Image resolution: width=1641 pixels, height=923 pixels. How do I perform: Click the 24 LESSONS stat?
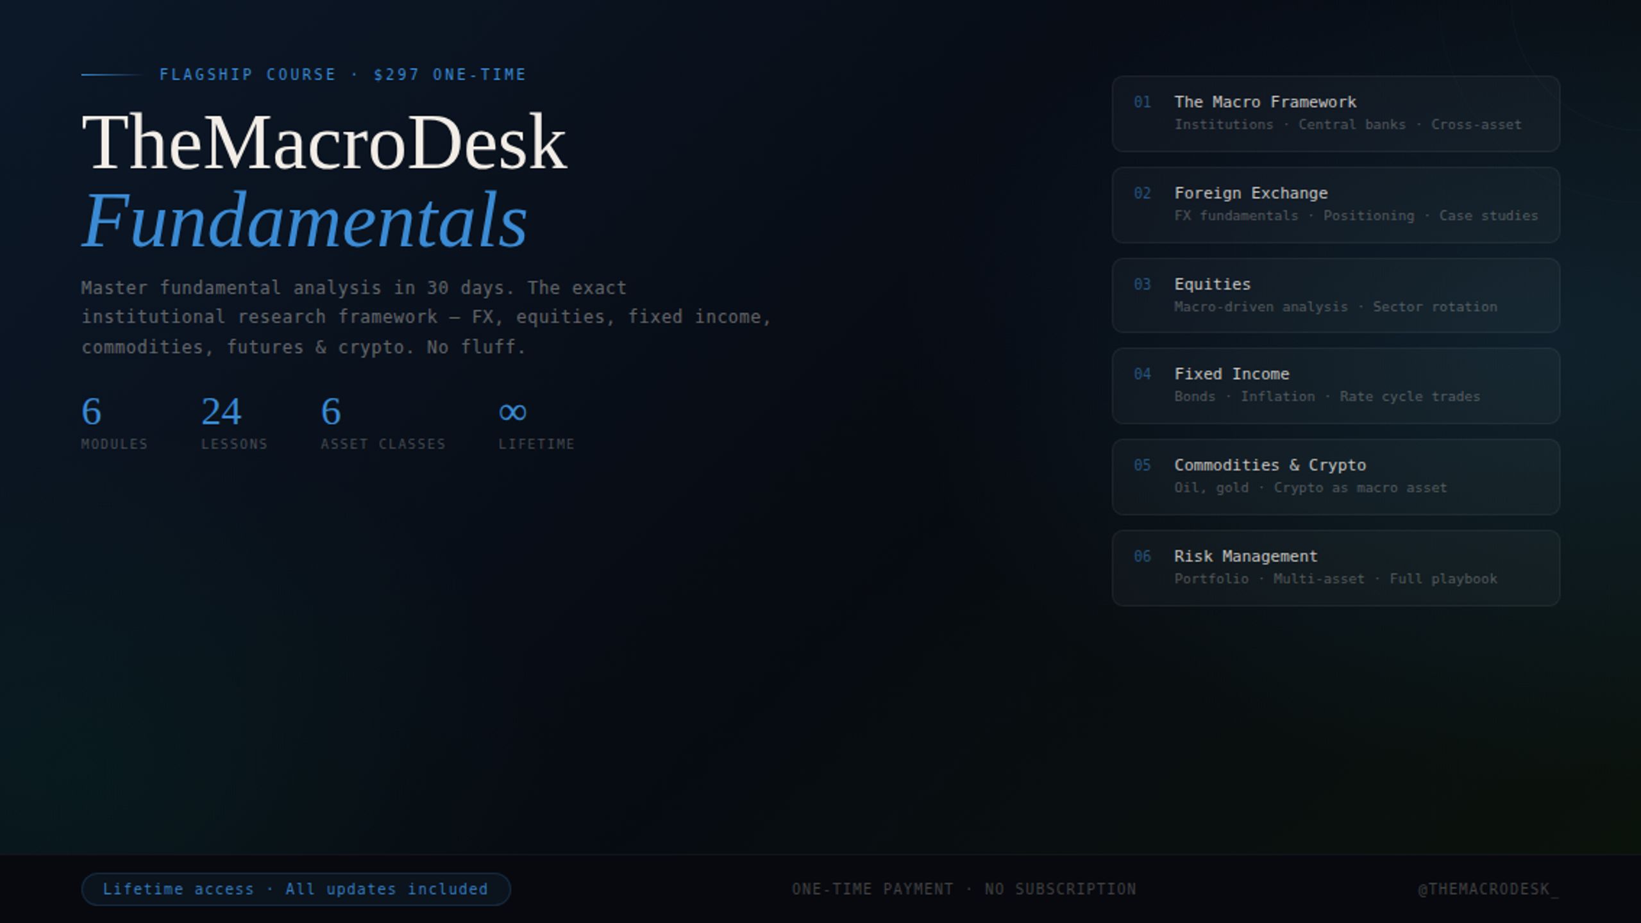pyautogui.click(x=234, y=423)
